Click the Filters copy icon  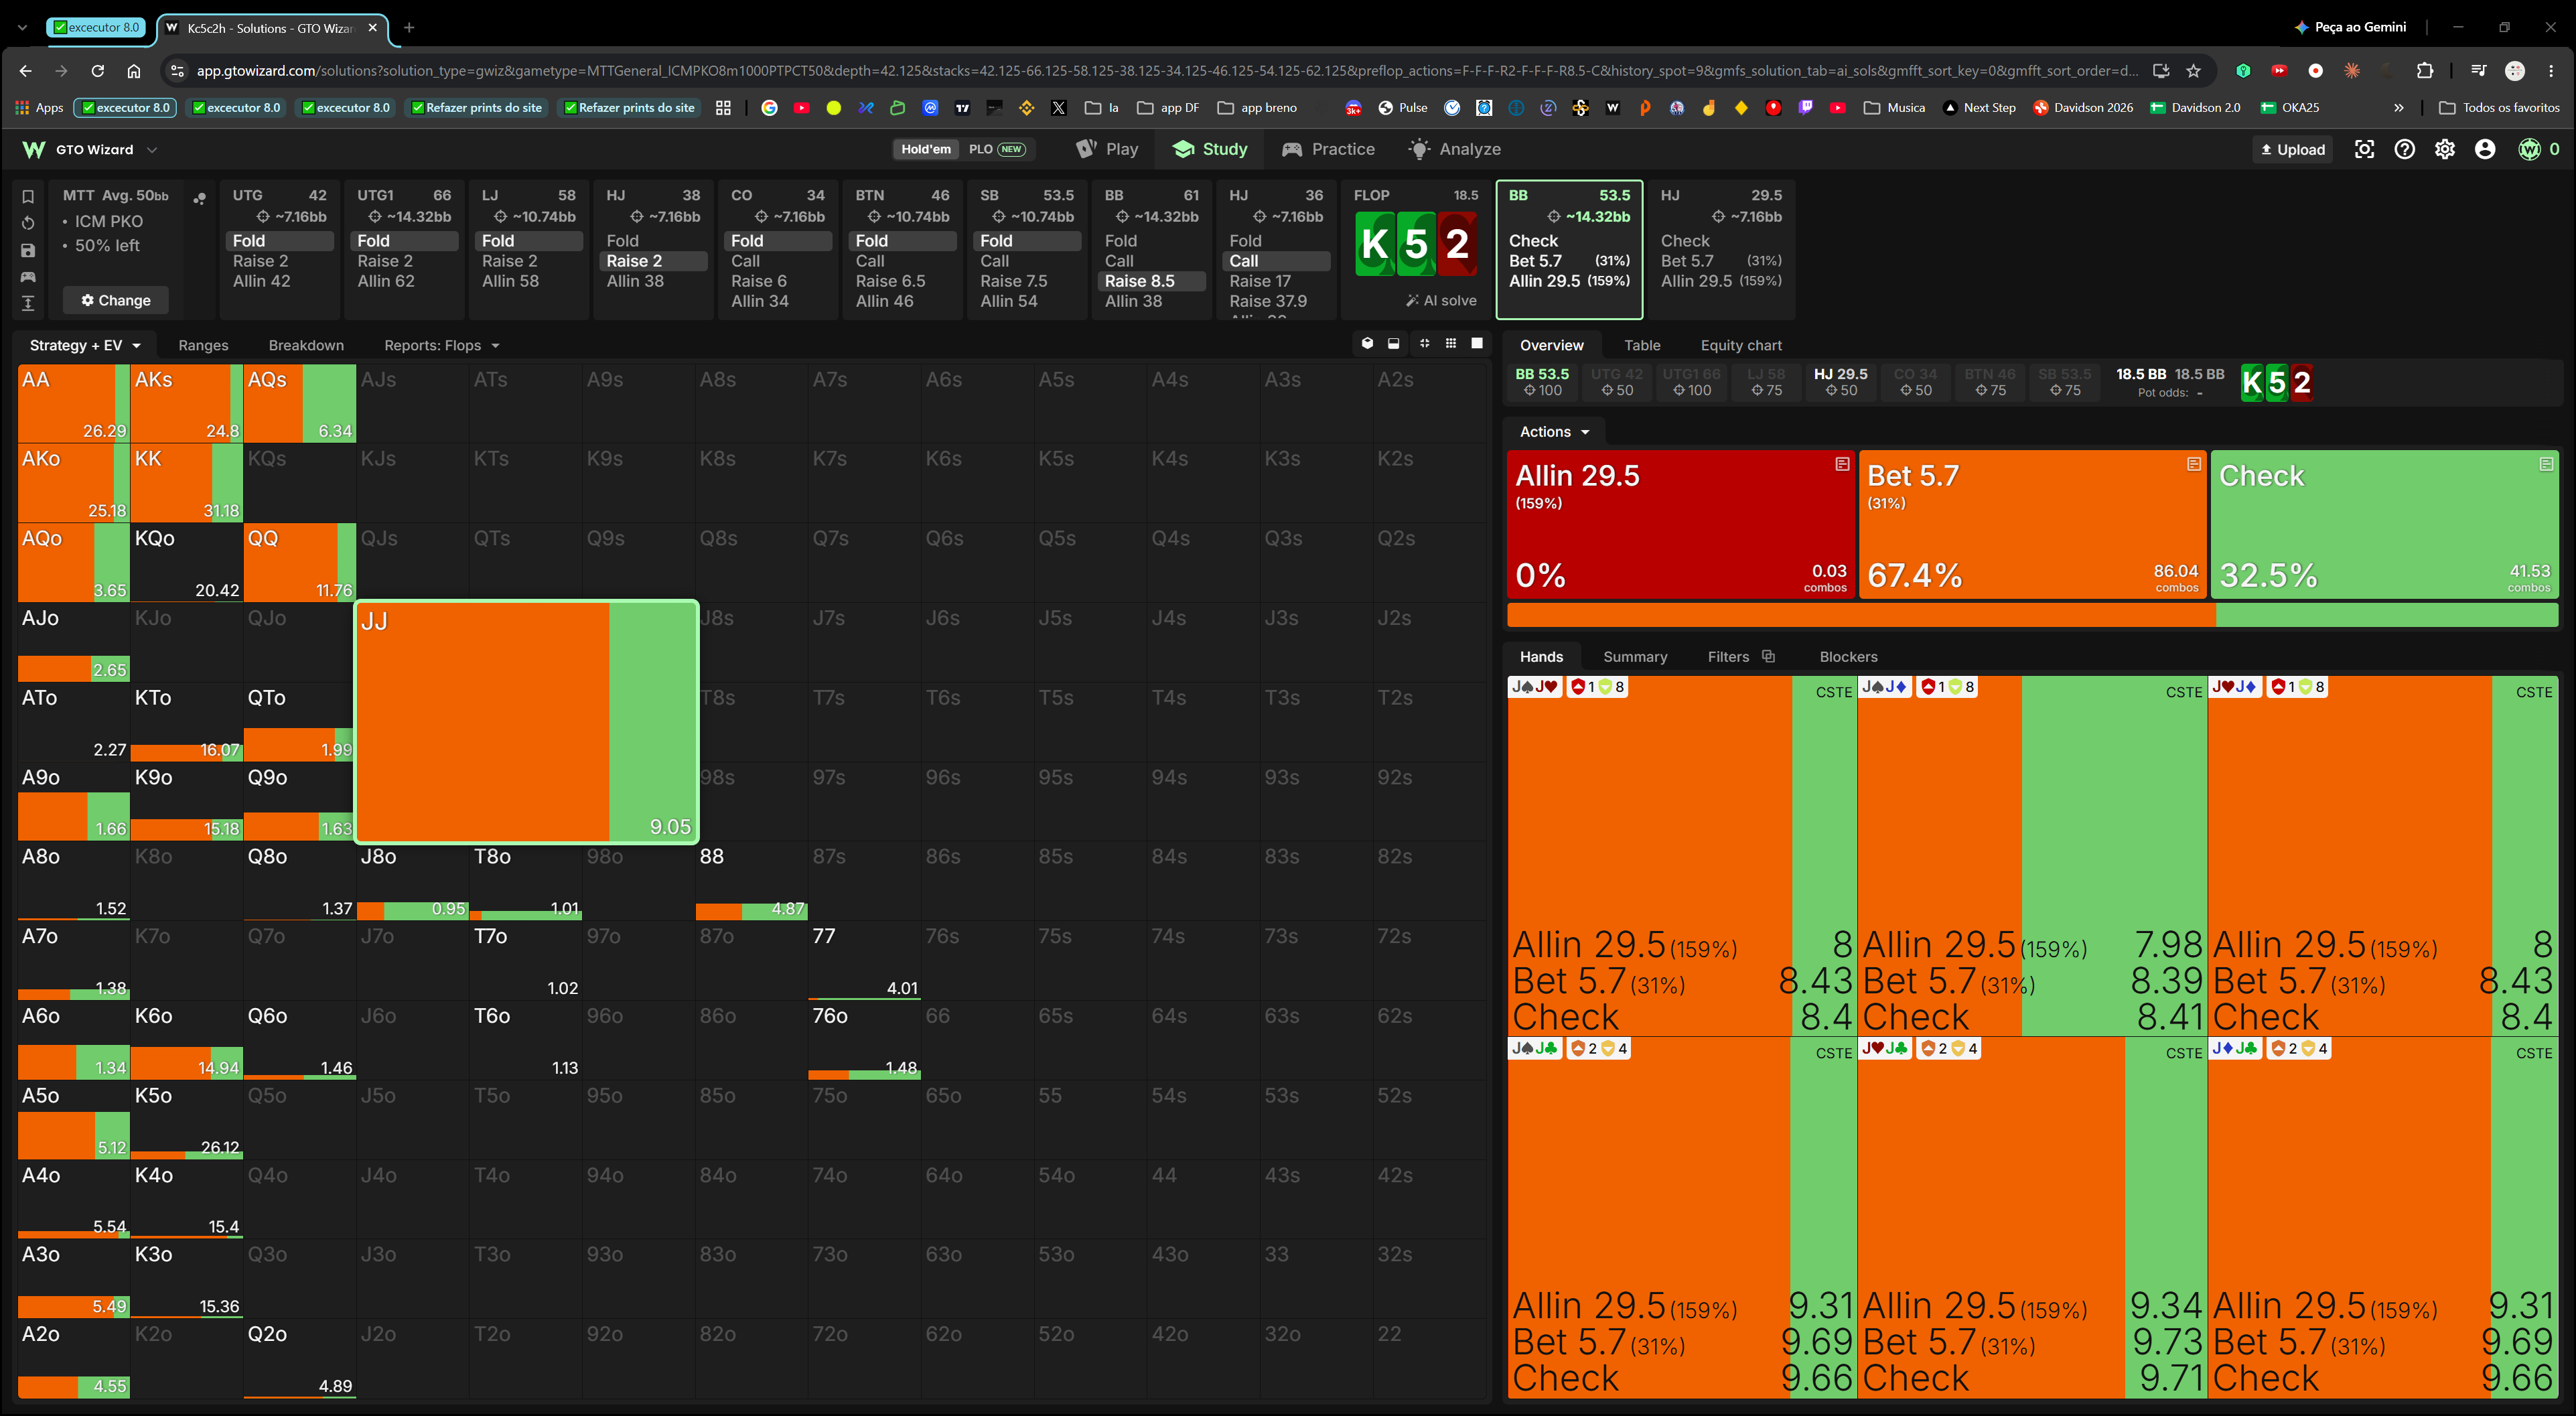point(1768,656)
